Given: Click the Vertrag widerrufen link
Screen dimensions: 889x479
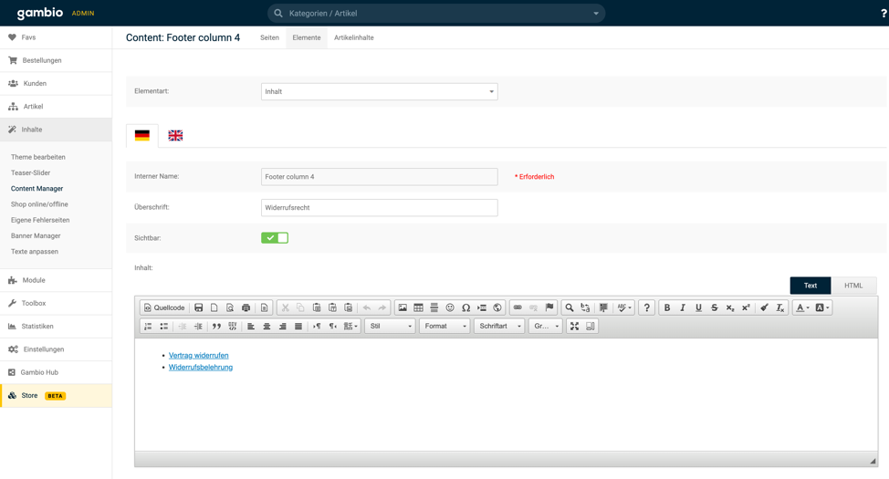Looking at the screenshot, I should tap(198, 356).
